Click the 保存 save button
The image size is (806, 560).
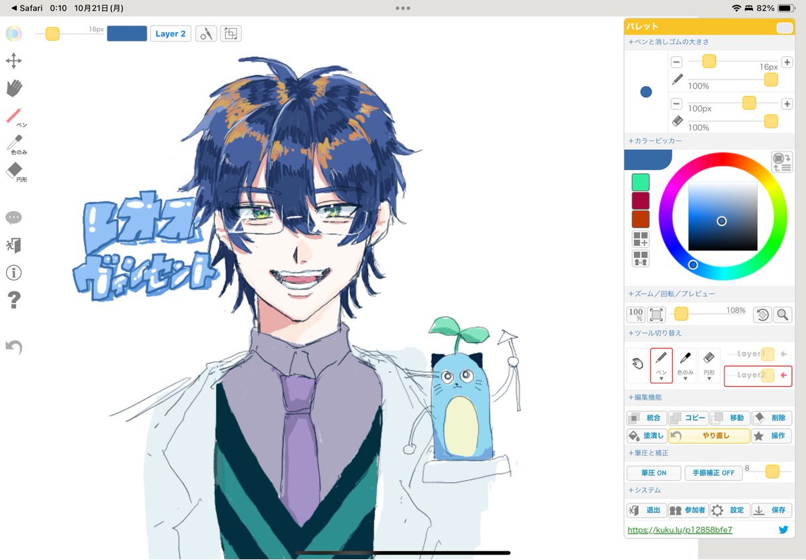771,510
